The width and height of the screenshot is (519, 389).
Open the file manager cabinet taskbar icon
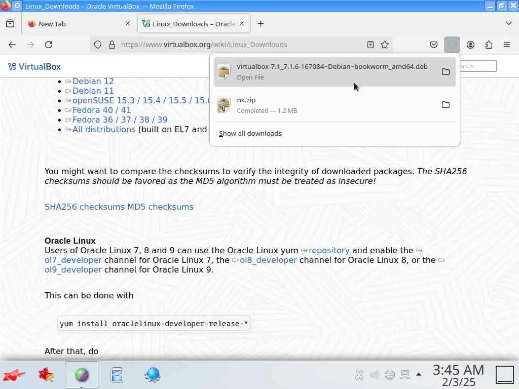pos(117,375)
